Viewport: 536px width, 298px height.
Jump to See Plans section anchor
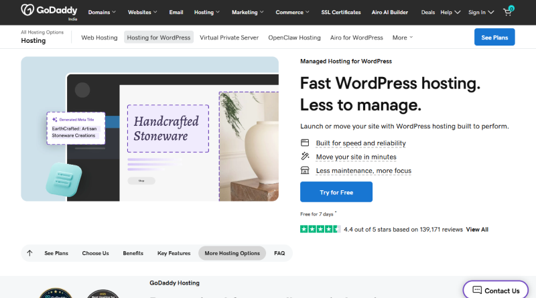pos(56,253)
